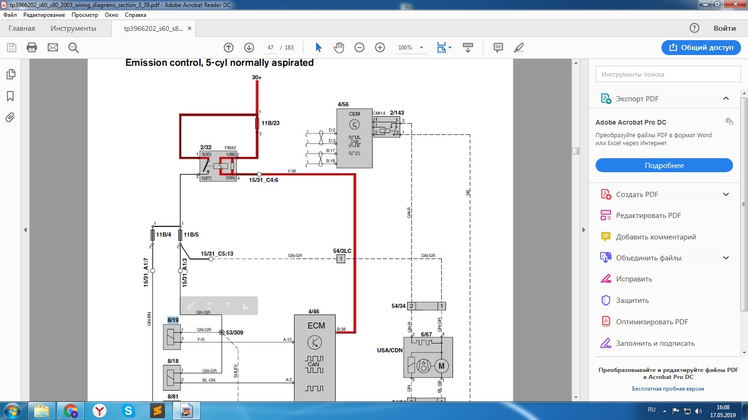Screen dimensions: 748x420
Task: Open Windows Explorer from taskbar
Action: (x=42, y=411)
